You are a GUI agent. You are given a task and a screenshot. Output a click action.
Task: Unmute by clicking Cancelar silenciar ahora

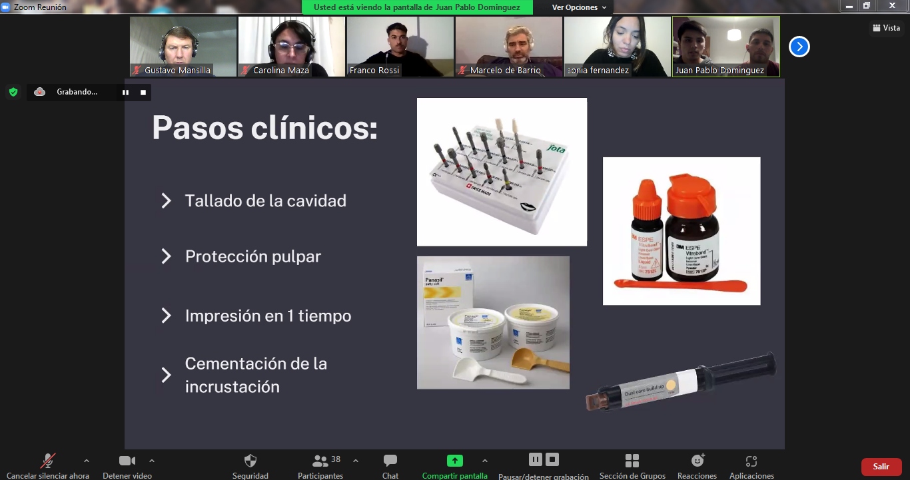tap(47, 464)
